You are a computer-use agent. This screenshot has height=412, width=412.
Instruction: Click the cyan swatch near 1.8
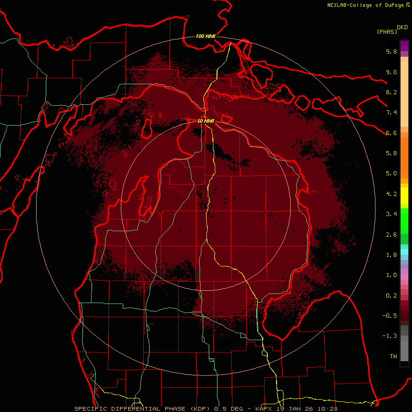click(404, 252)
